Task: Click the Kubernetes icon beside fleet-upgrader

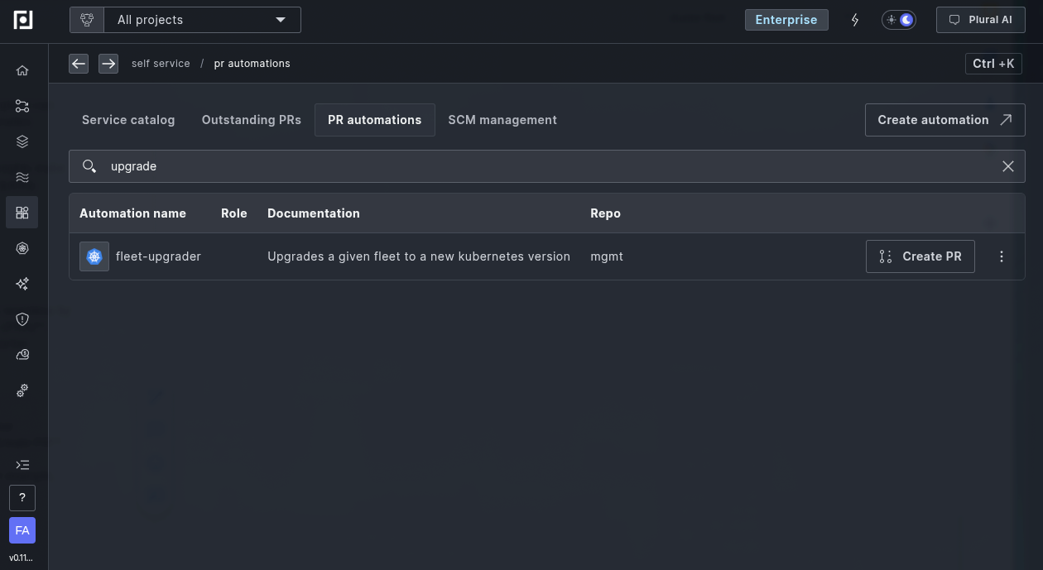Action: [x=94, y=256]
